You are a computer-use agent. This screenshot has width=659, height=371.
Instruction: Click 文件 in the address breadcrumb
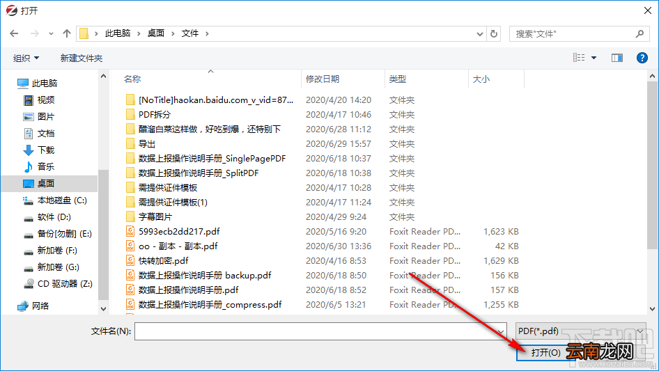[x=190, y=33]
